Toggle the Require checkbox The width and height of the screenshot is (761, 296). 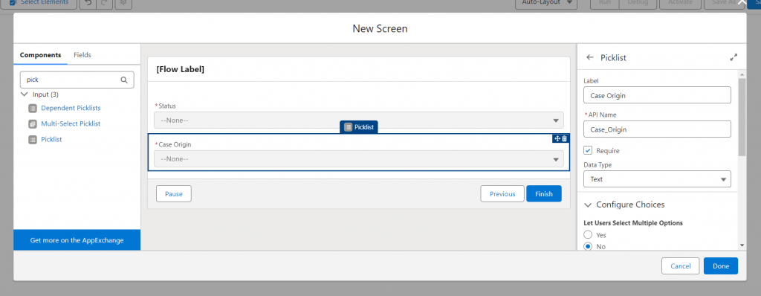(x=588, y=151)
